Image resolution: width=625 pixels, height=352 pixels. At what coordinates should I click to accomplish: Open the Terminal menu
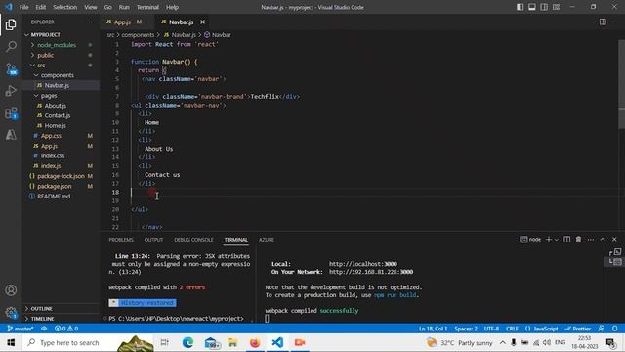(x=147, y=7)
